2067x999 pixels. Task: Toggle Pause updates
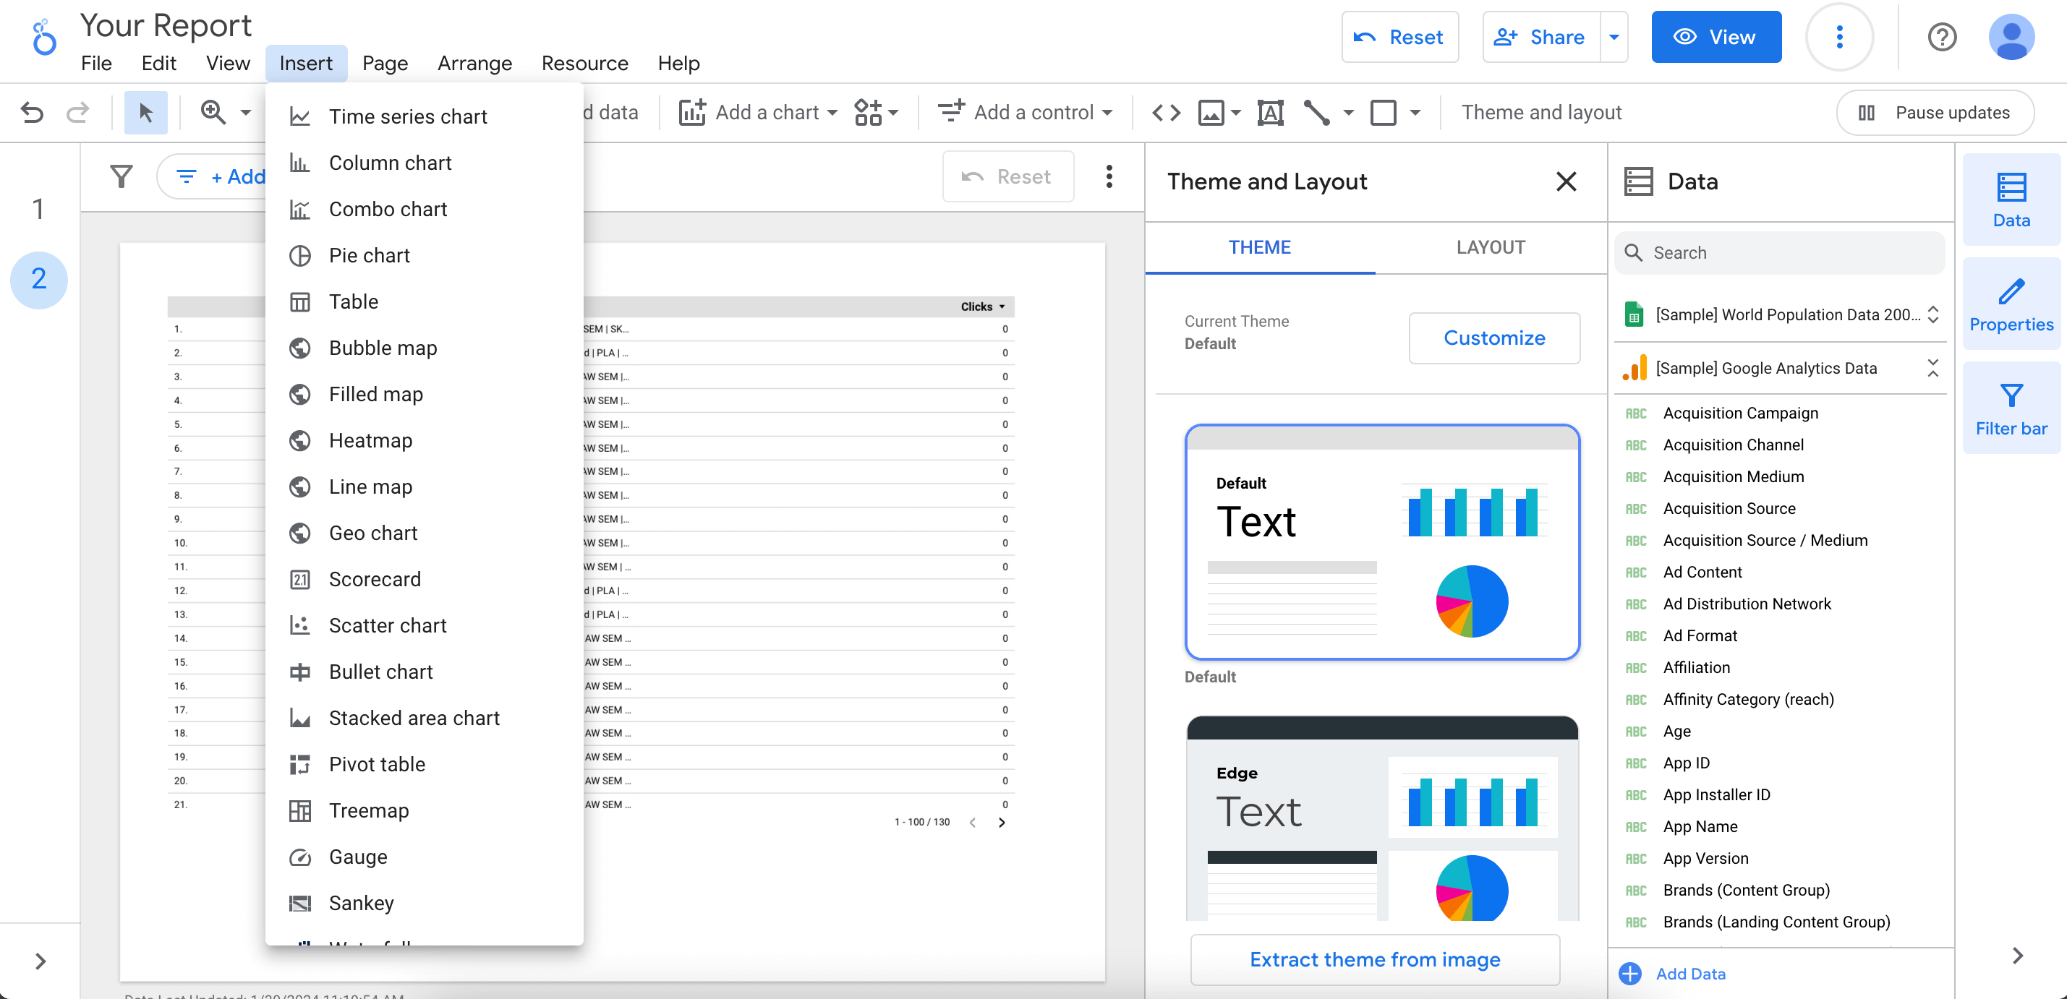(x=1935, y=112)
